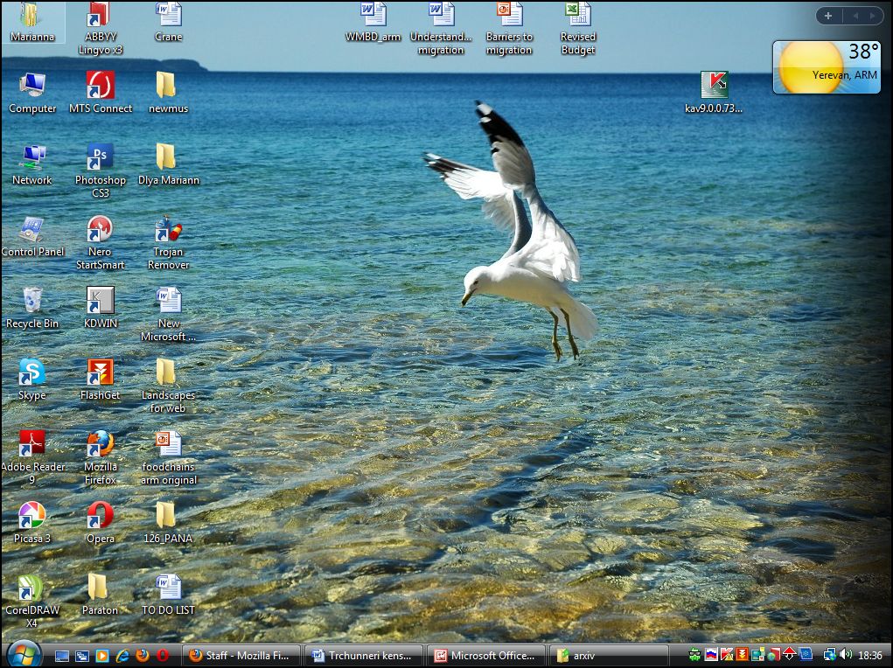Launch Internet Explorer from Quick Launch
The width and height of the screenshot is (893, 668).
[x=122, y=655]
